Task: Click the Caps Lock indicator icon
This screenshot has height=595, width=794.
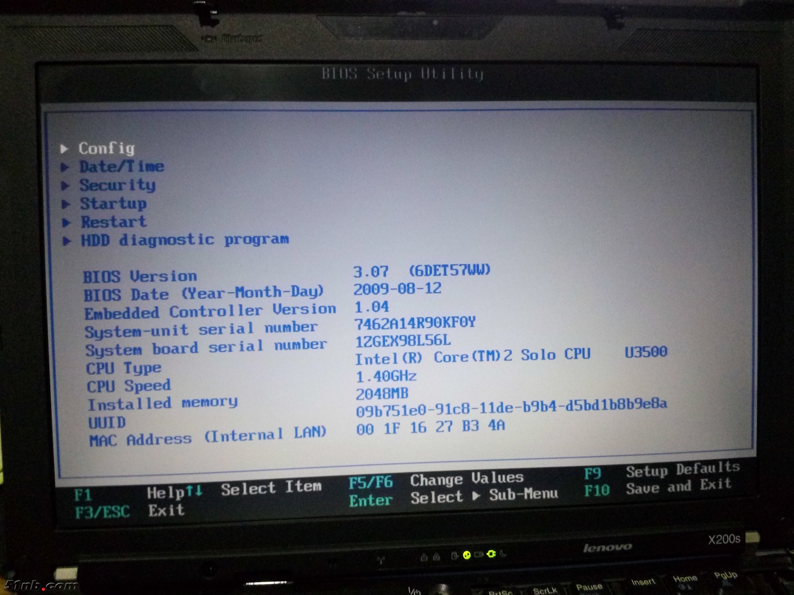Action: click(x=437, y=557)
